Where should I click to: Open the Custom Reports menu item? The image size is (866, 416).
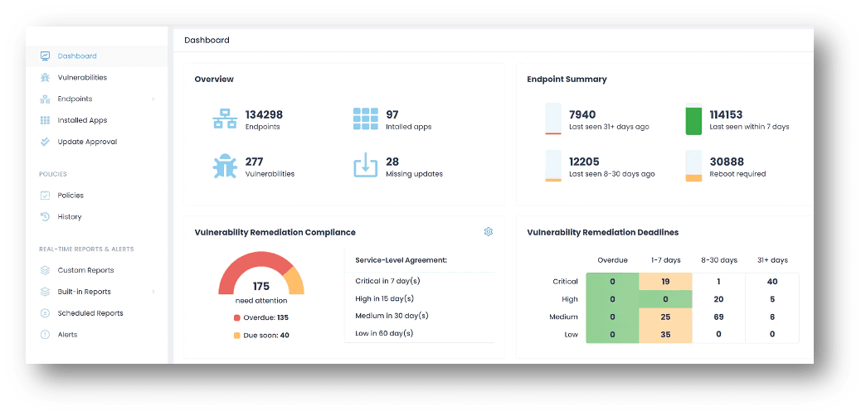(x=85, y=270)
